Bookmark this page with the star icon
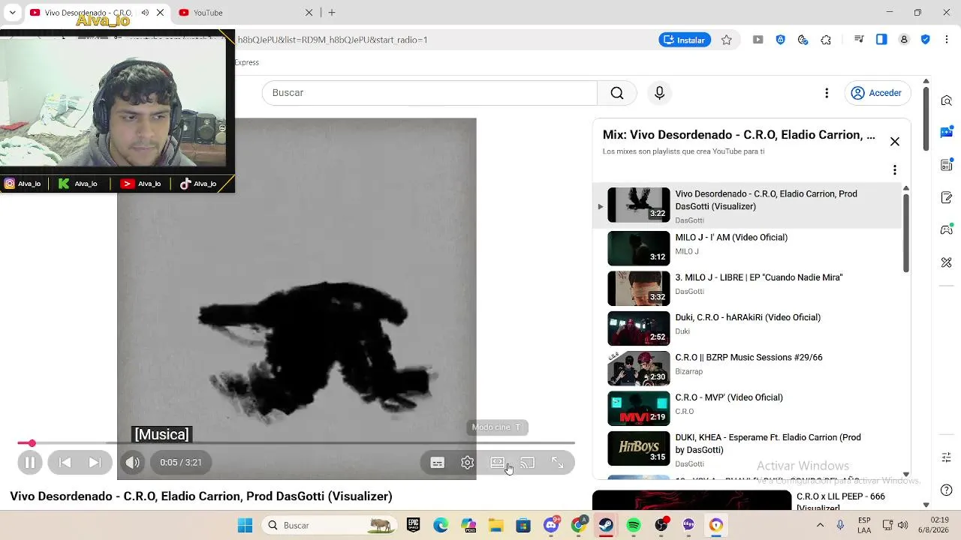Viewport: 961px width, 540px height. pos(726,40)
